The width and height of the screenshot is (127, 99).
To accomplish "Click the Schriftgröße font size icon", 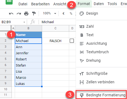I will [82, 74].
